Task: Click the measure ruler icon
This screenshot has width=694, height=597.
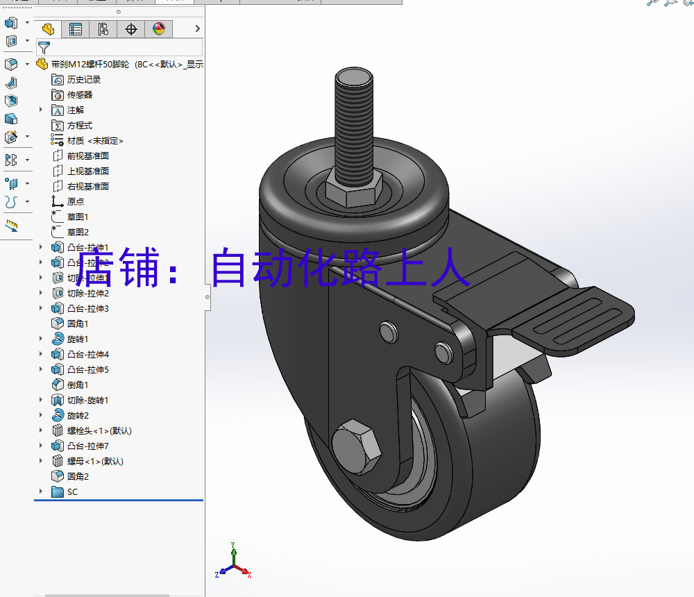Action: tap(12, 226)
